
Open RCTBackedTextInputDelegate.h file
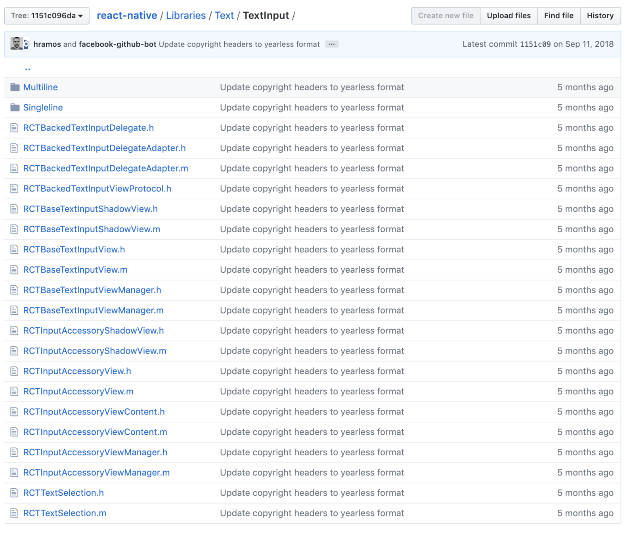pyautogui.click(x=88, y=128)
